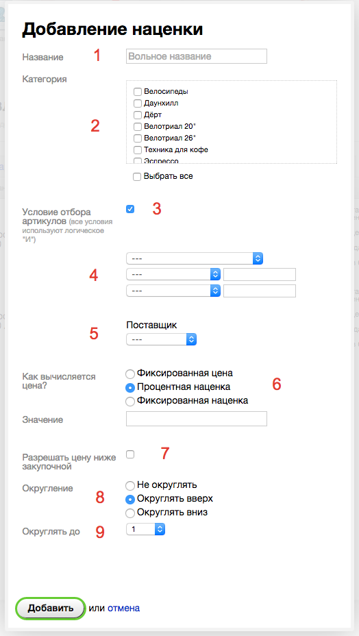
Task: Open the Округлять до dropdown
Action: click(146, 529)
